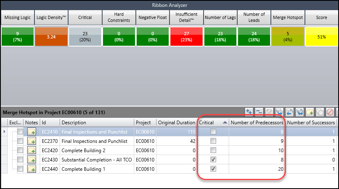The width and height of the screenshot is (339, 189).
Task: Check the Exclude box for EC2420
Action: tap(20, 150)
